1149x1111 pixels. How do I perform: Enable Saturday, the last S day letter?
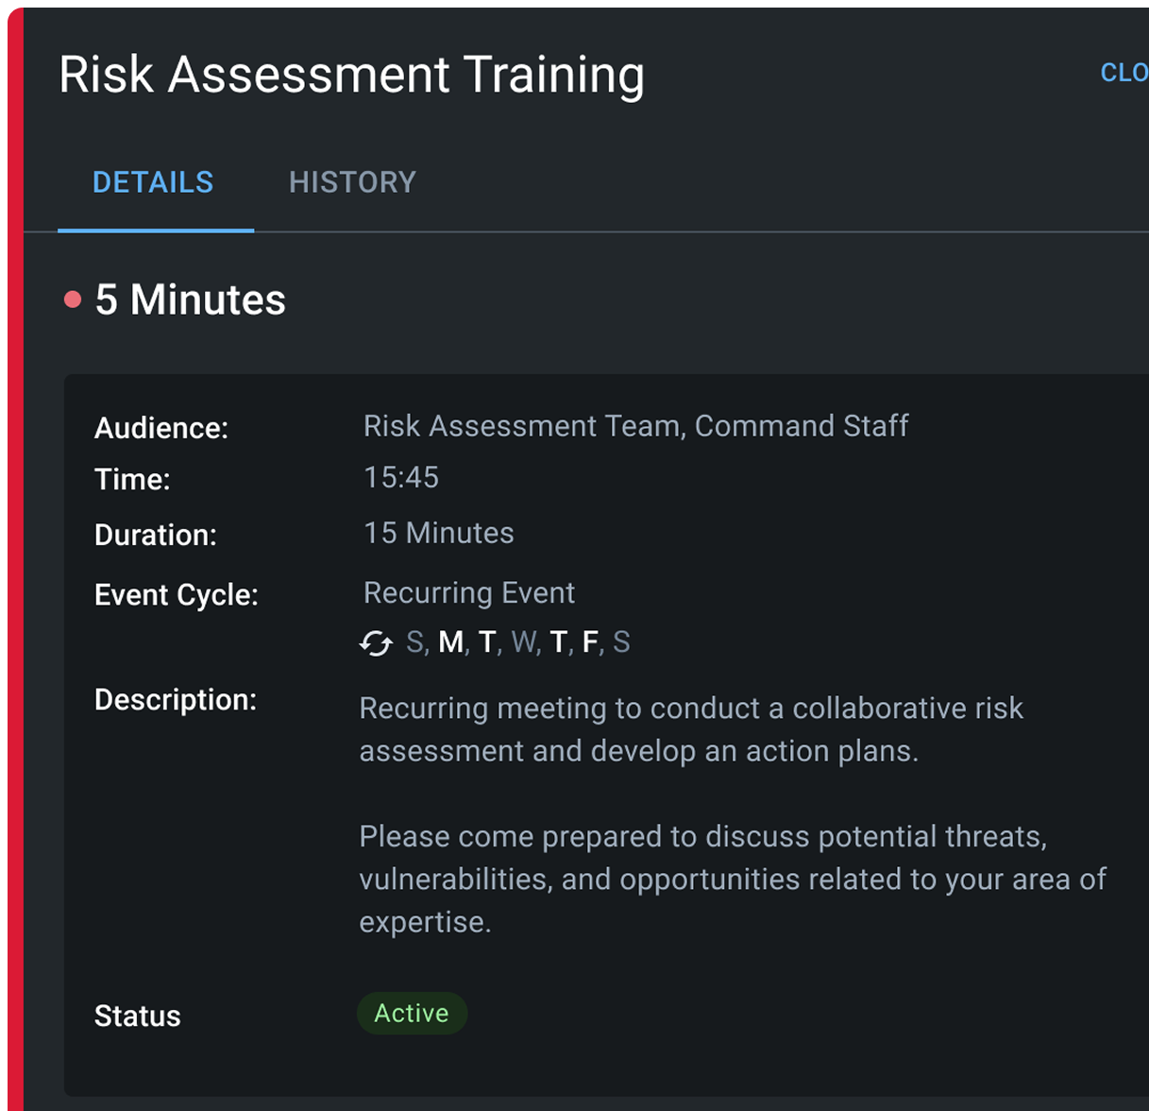[621, 643]
